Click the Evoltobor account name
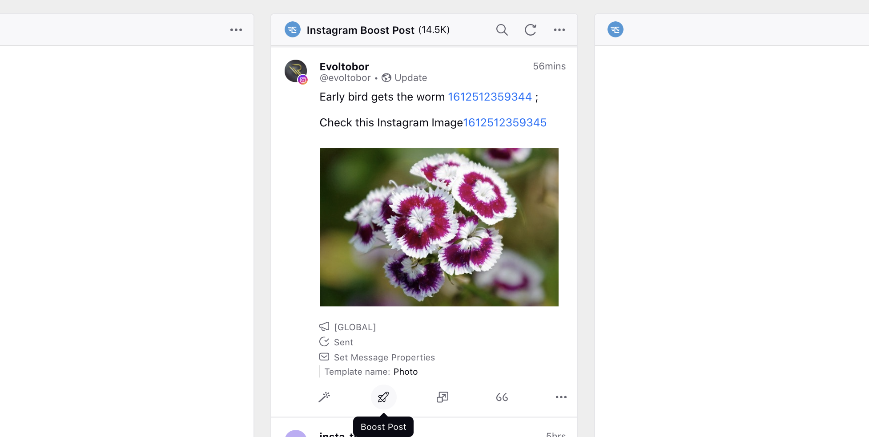 pos(344,67)
